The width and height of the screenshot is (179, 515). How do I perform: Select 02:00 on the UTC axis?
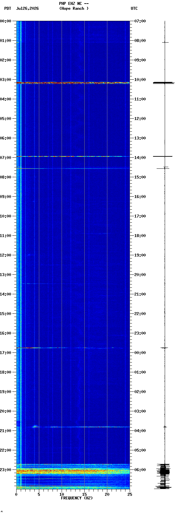[x=140, y=392]
